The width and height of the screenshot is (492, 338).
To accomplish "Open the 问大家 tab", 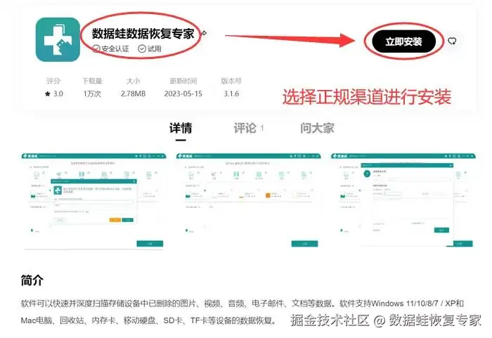I will click(x=317, y=128).
